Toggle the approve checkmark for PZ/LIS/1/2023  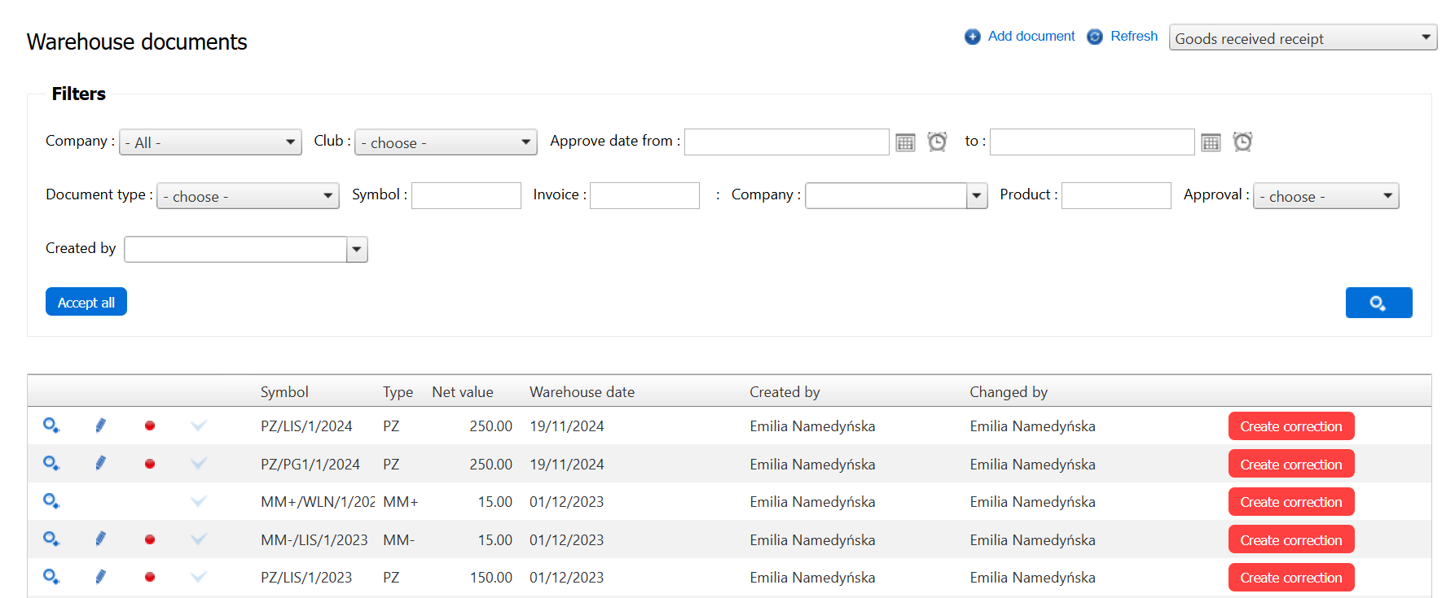(x=198, y=577)
